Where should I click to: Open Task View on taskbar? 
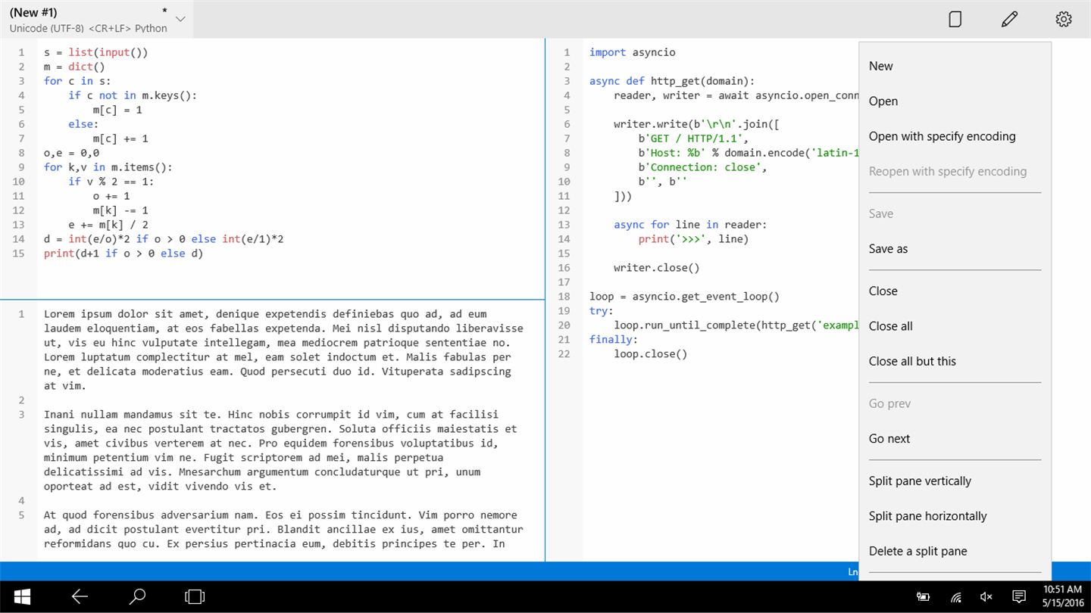tap(195, 596)
